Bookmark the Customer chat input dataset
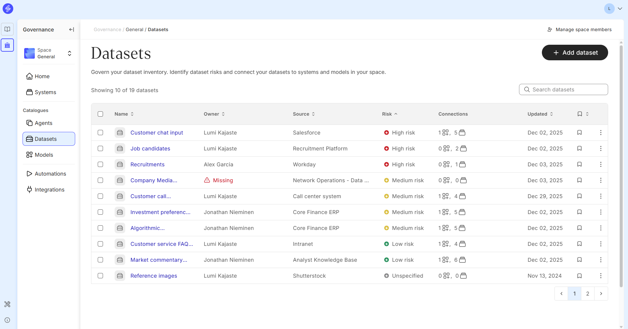This screenshot has width=628, height=329. (x=579, y=133)
